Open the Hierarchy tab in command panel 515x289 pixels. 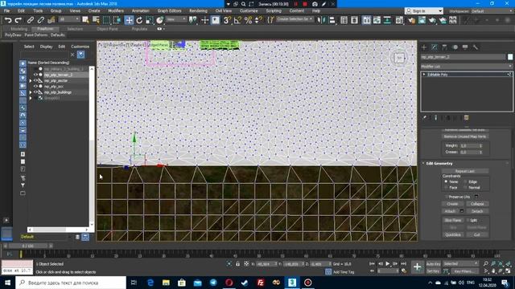(x=444, y=47)
